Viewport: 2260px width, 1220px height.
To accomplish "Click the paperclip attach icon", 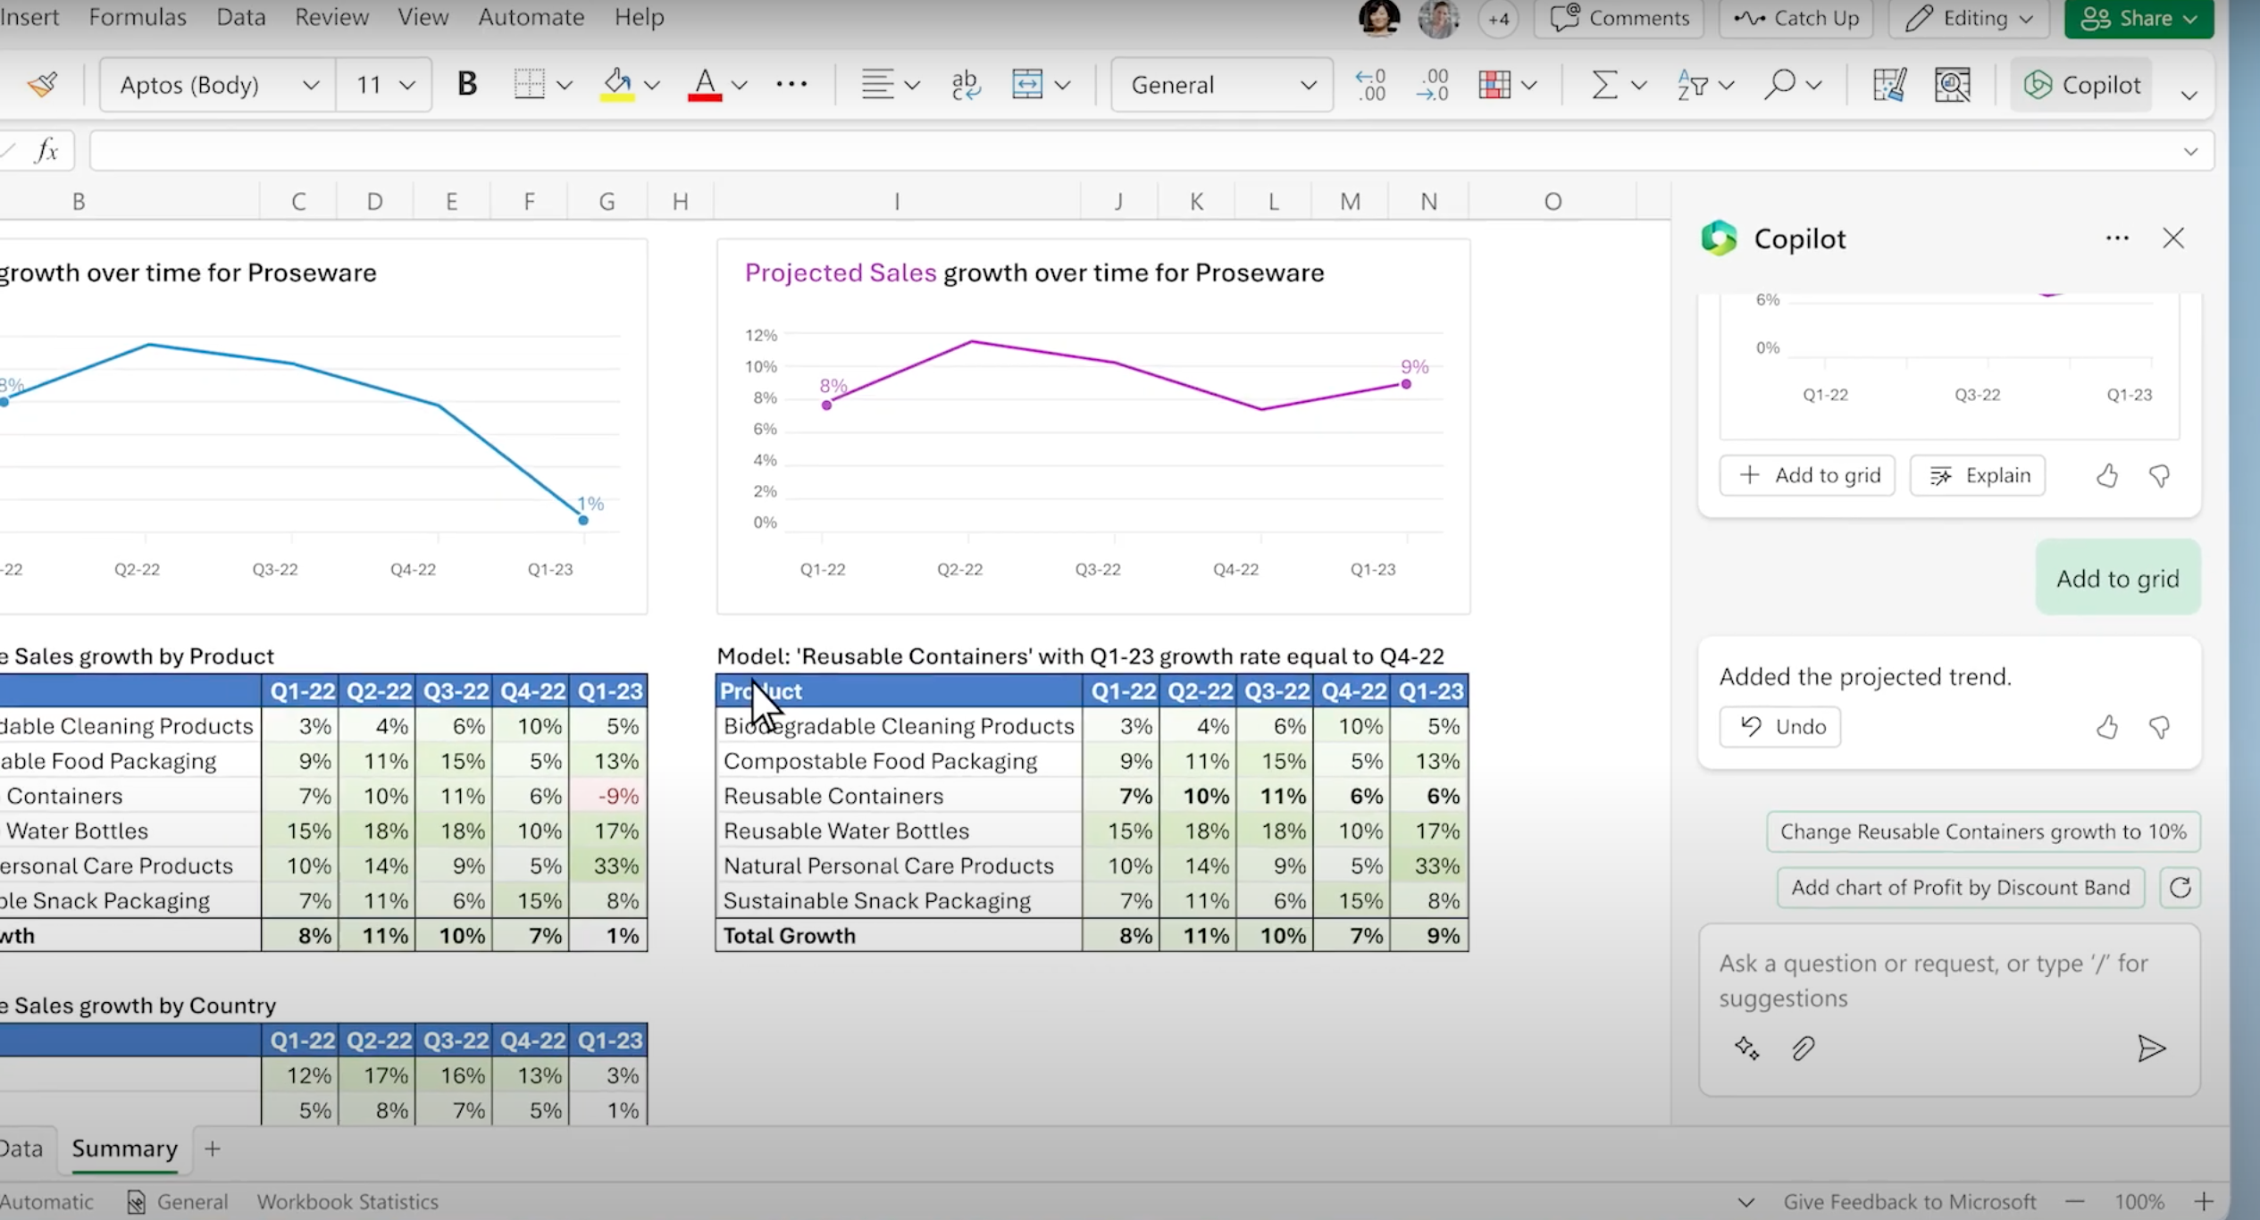I will 1803,1049.
